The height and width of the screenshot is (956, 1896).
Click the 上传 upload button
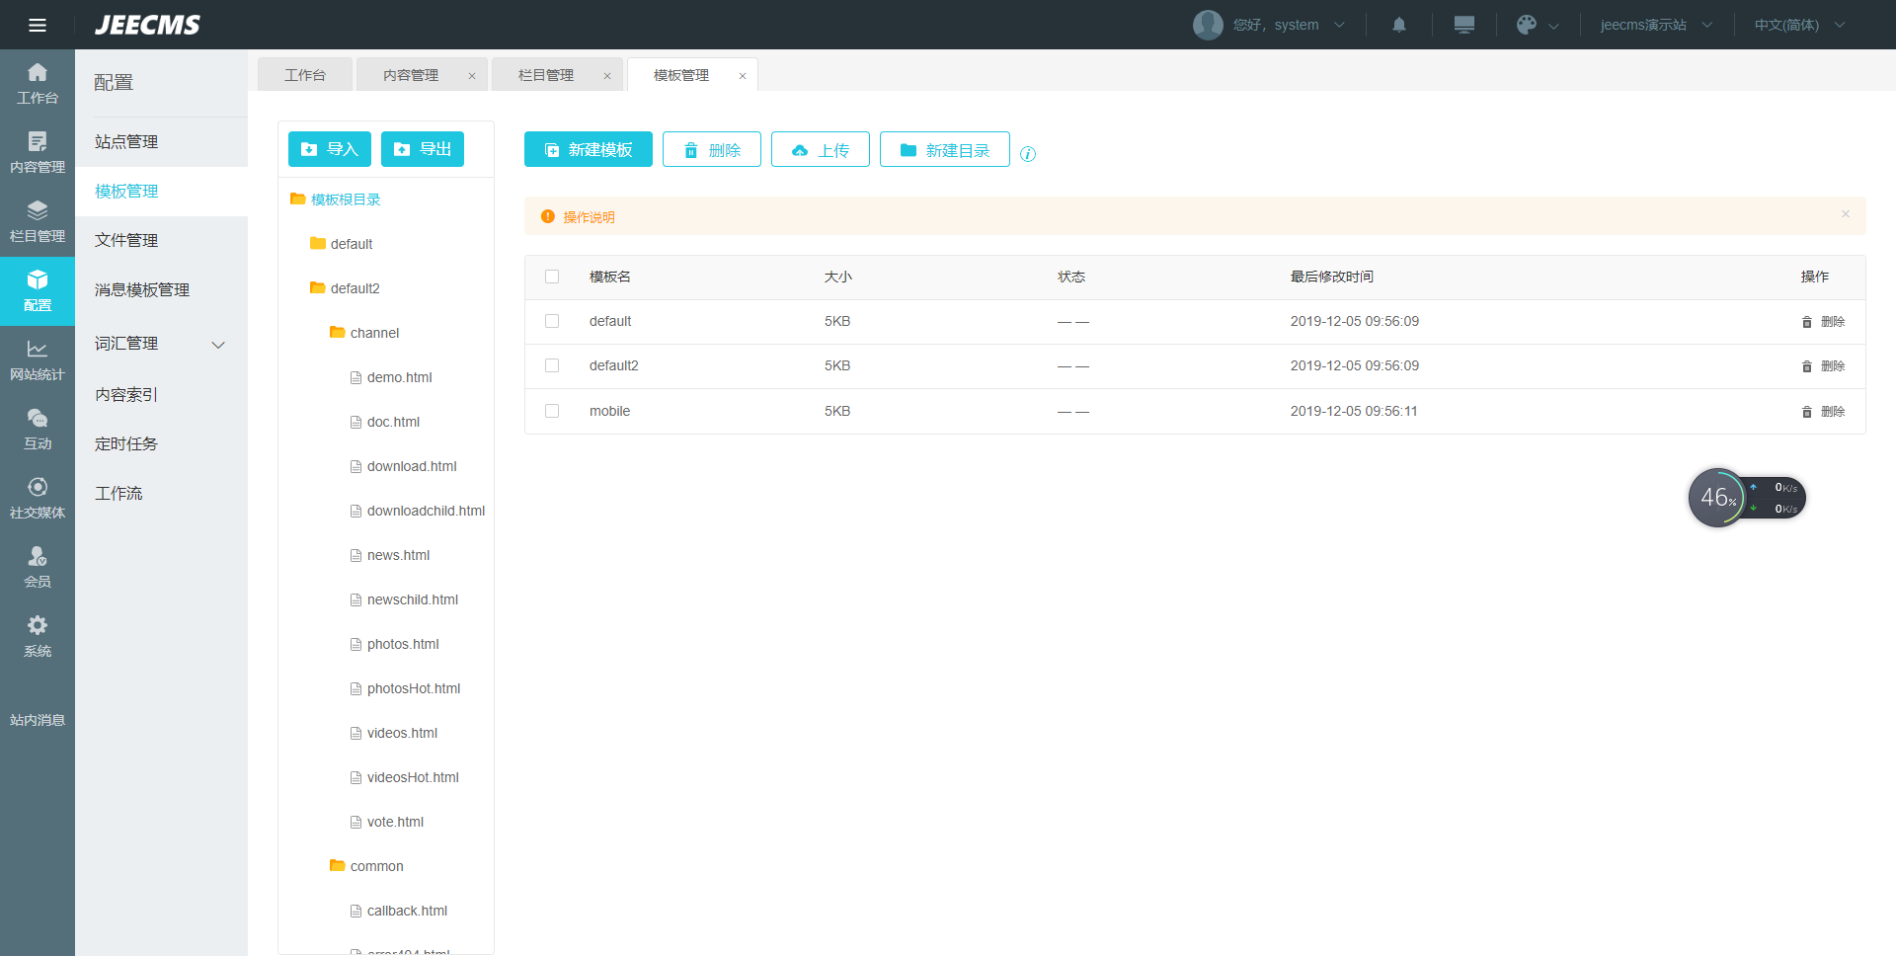pos(820,149)
